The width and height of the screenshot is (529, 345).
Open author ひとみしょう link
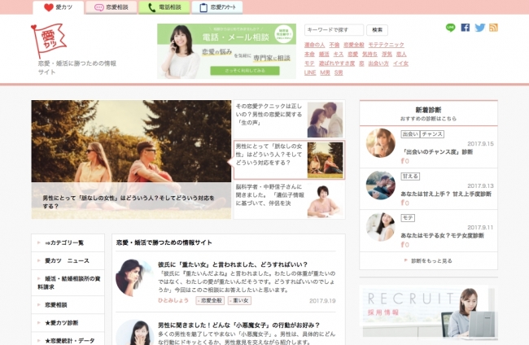click(173, 300)
